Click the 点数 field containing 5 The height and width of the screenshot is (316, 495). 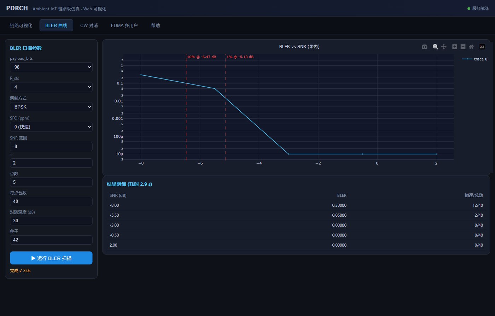click(51, 182)
